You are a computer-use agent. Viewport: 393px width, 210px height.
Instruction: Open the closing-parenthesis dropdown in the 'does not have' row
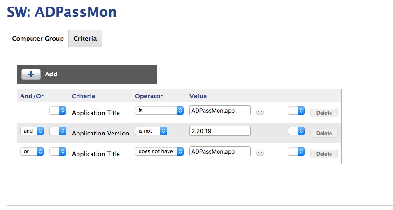pyautogui.click(x=296, y=151)
